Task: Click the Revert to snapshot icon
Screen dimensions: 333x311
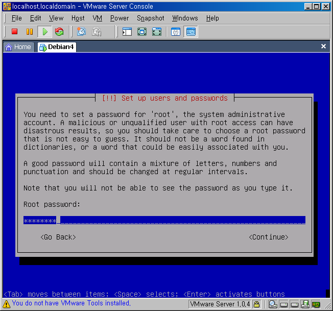Action: click(x=96, y=32)
